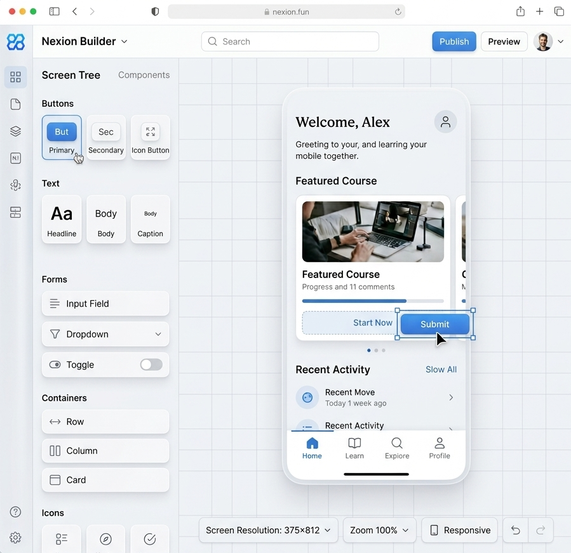Select the Column container component
The image size is (571, 553).
pos(105,451)
